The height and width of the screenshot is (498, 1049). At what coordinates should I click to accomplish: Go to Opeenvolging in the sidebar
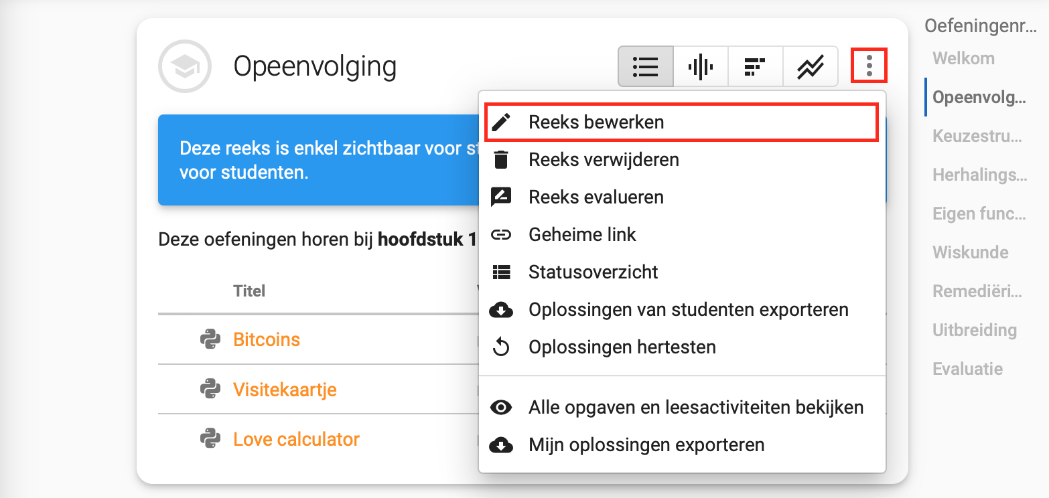(979, 98)
